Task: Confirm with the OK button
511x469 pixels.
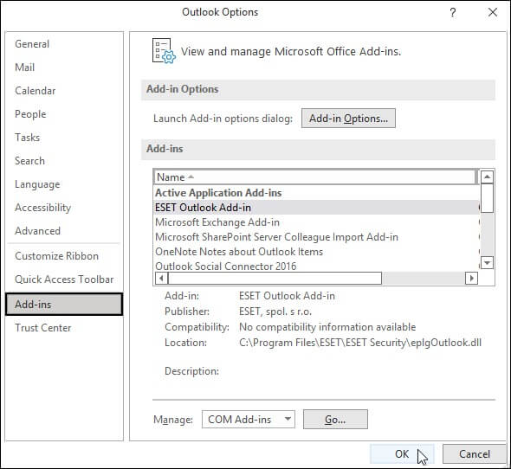Action: (x=402, y=454)
